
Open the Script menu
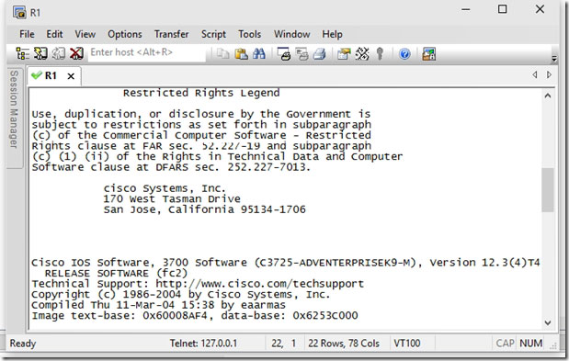213,34
